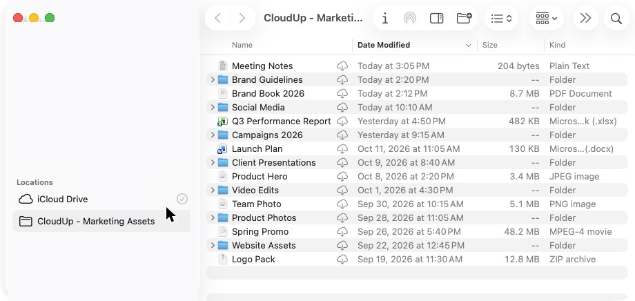Screen dimensions: 635x301
Task: Select the Meeting Notes text file icon
Action: tap(223, 66)
